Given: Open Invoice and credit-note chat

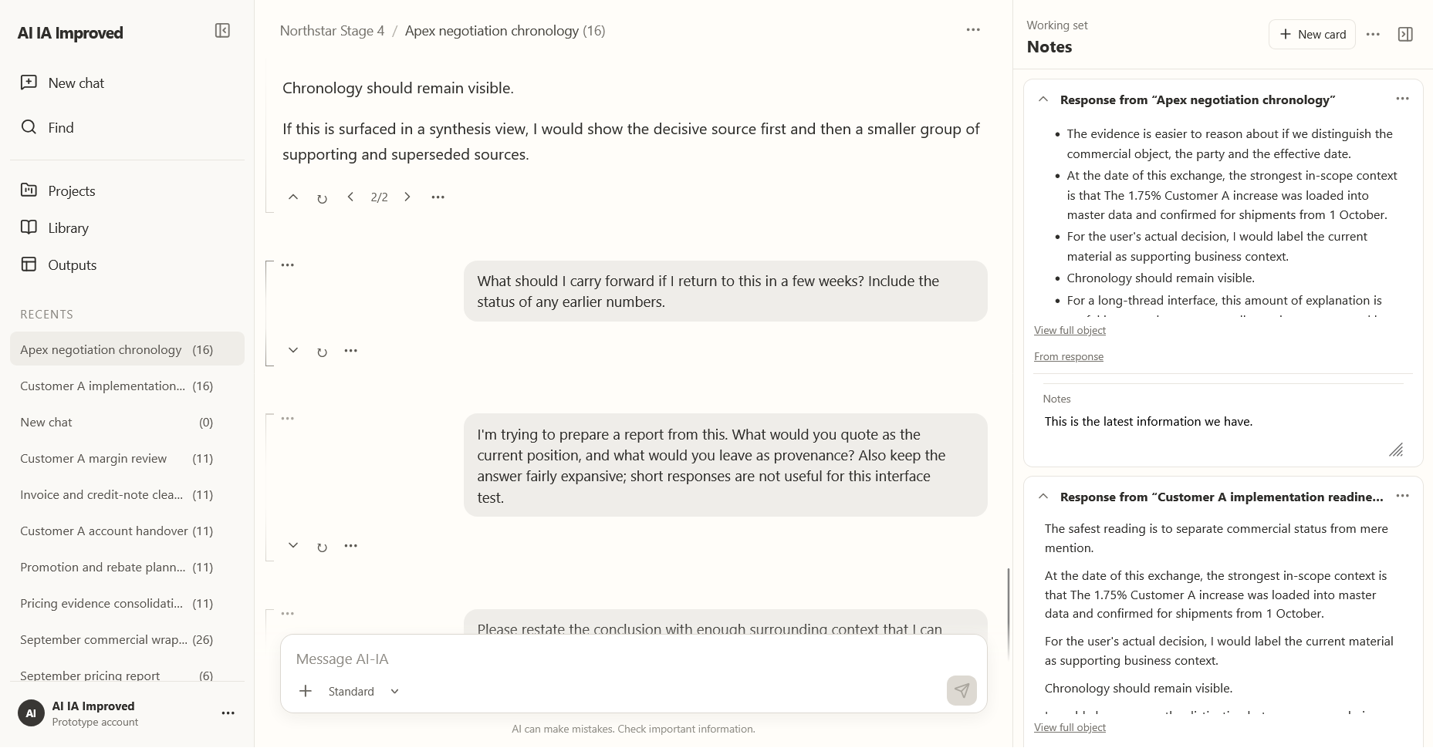Looking at the screenshot, I should coord(127,494).
